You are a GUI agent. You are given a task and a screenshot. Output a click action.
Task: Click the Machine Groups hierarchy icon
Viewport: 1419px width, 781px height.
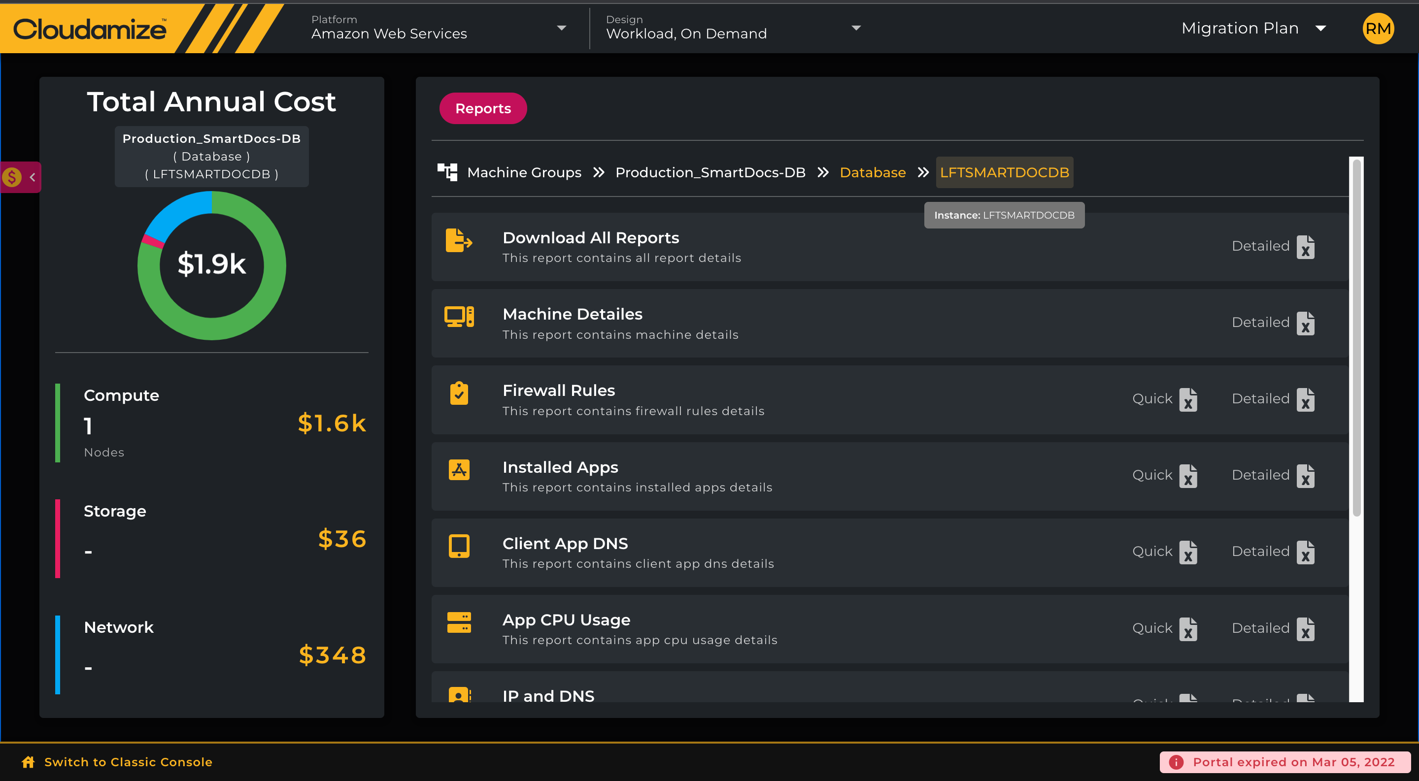(x=447, y=172)
